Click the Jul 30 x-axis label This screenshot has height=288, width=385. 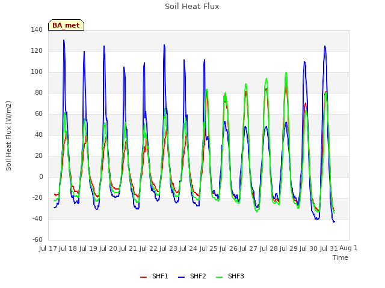pyautogui.click(x=309, y=248)
